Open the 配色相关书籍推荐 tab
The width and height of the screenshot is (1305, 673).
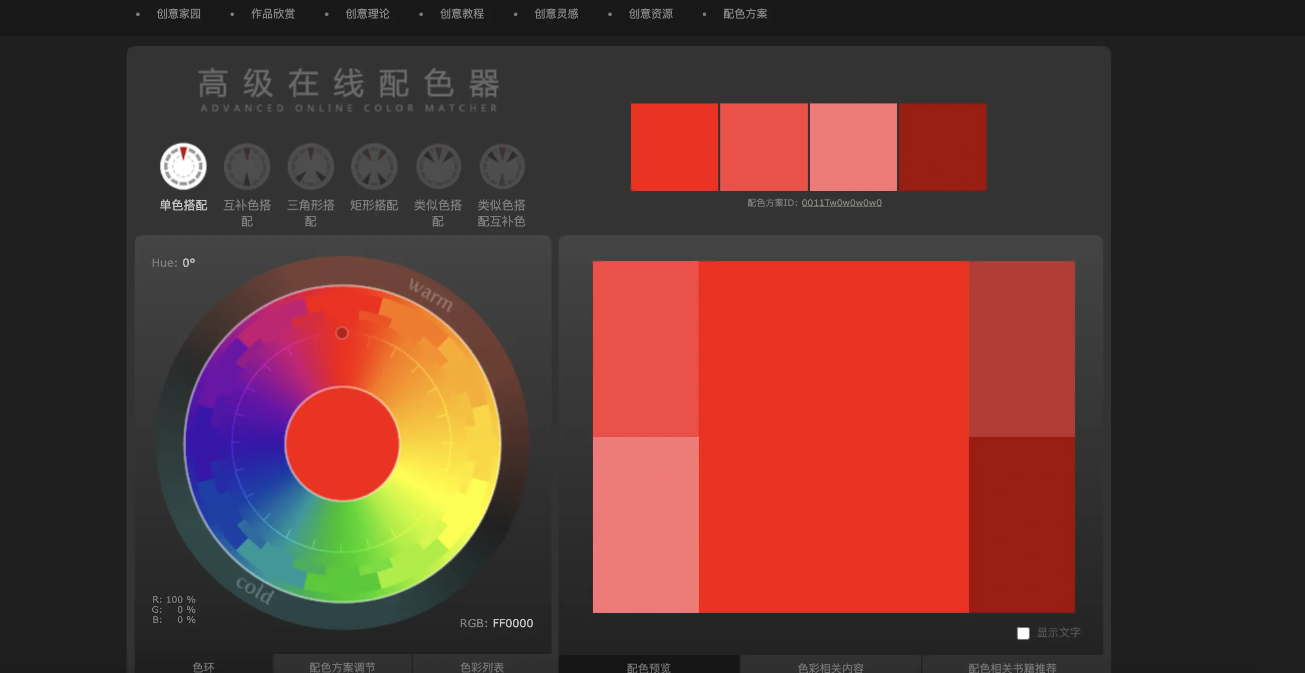click(1012, 667)
